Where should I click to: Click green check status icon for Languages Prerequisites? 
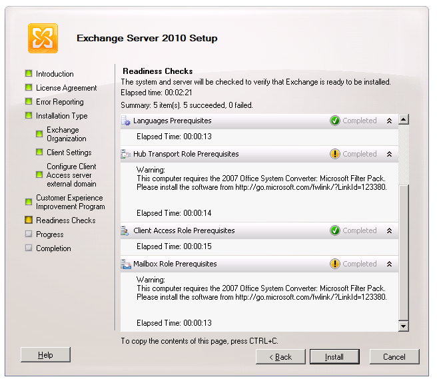click(x=335, y=121)
